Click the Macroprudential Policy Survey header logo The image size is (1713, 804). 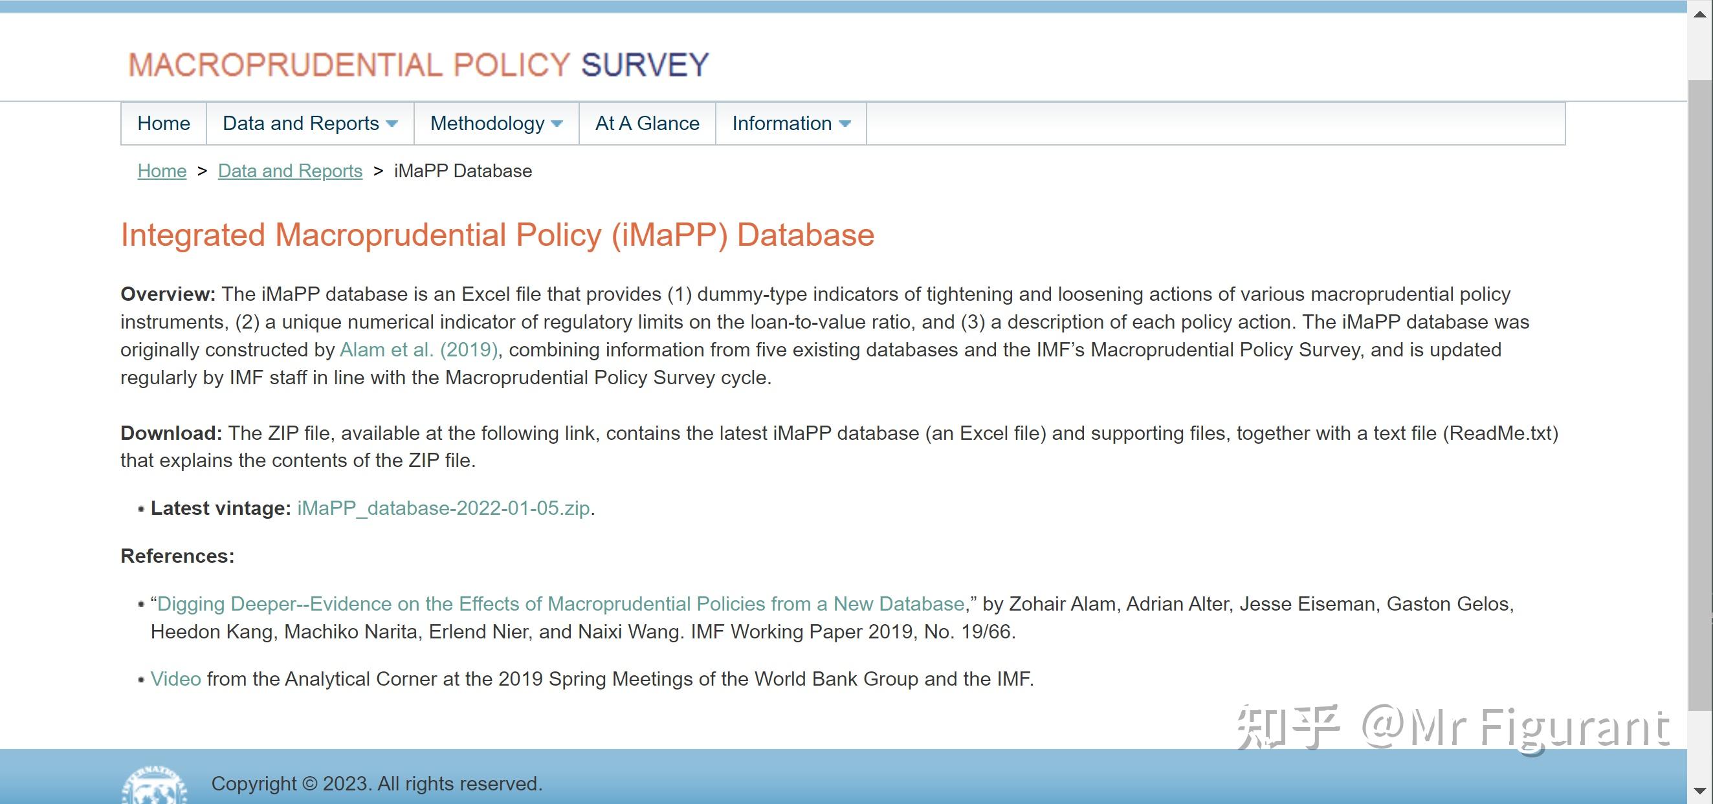[418, 65]
